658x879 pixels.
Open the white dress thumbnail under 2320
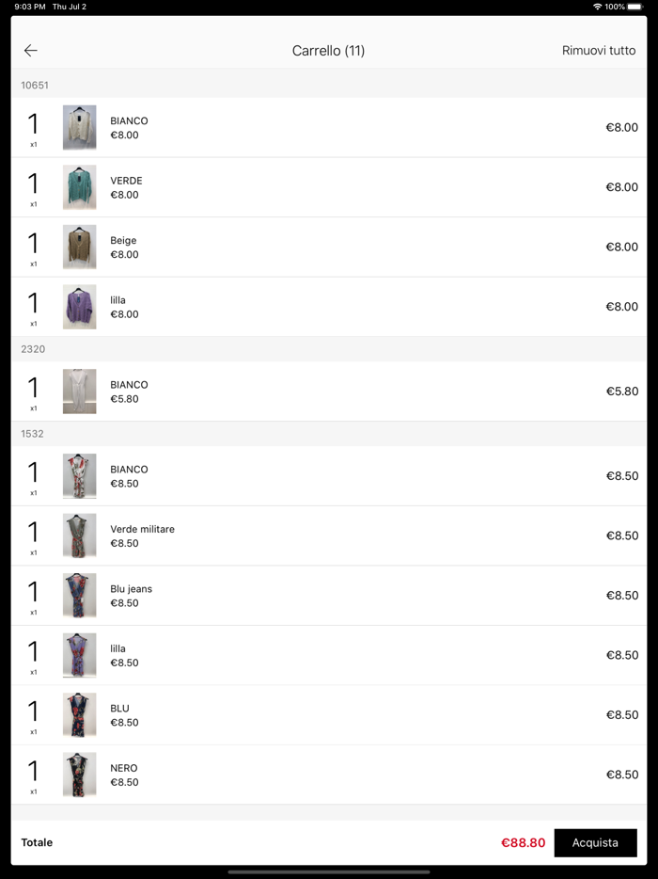[79, 392]
